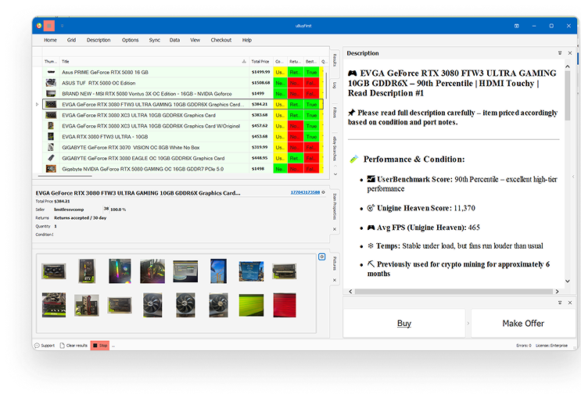Open the Sync menu

click(x=155, y=40)
